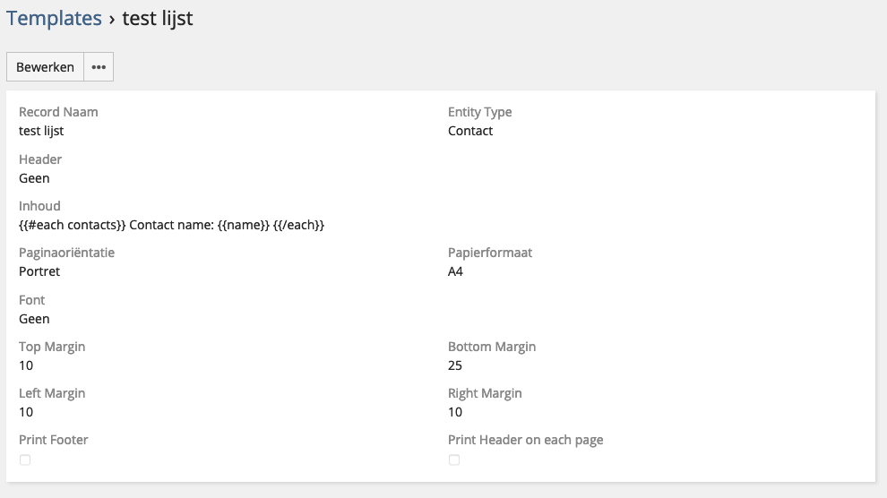Click the Record Naam field label

(58, 112)
